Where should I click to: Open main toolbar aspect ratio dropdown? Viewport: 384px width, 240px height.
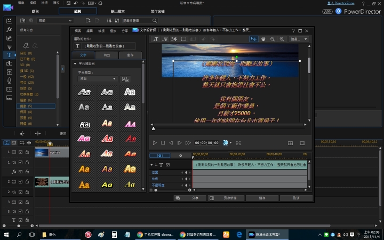click(x=92, y=3)
